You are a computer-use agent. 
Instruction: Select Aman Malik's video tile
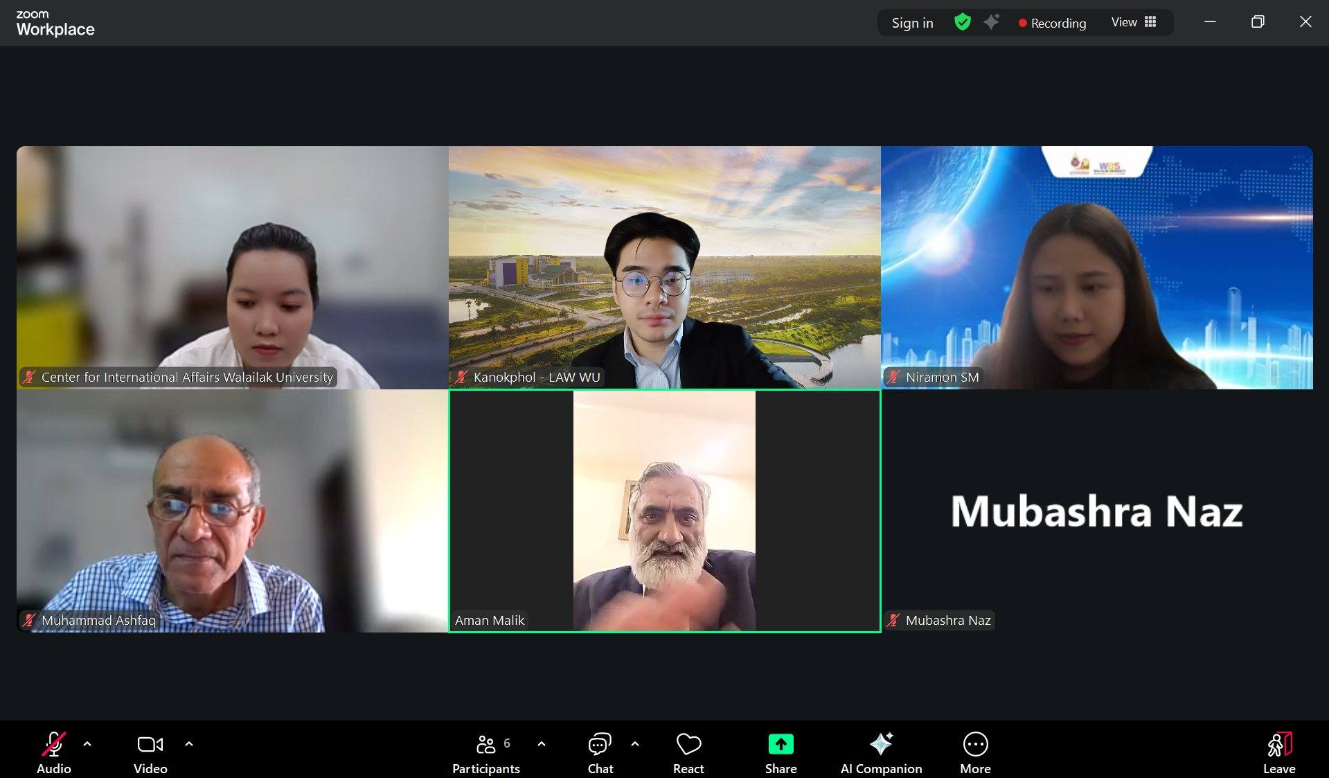point(664,511)
